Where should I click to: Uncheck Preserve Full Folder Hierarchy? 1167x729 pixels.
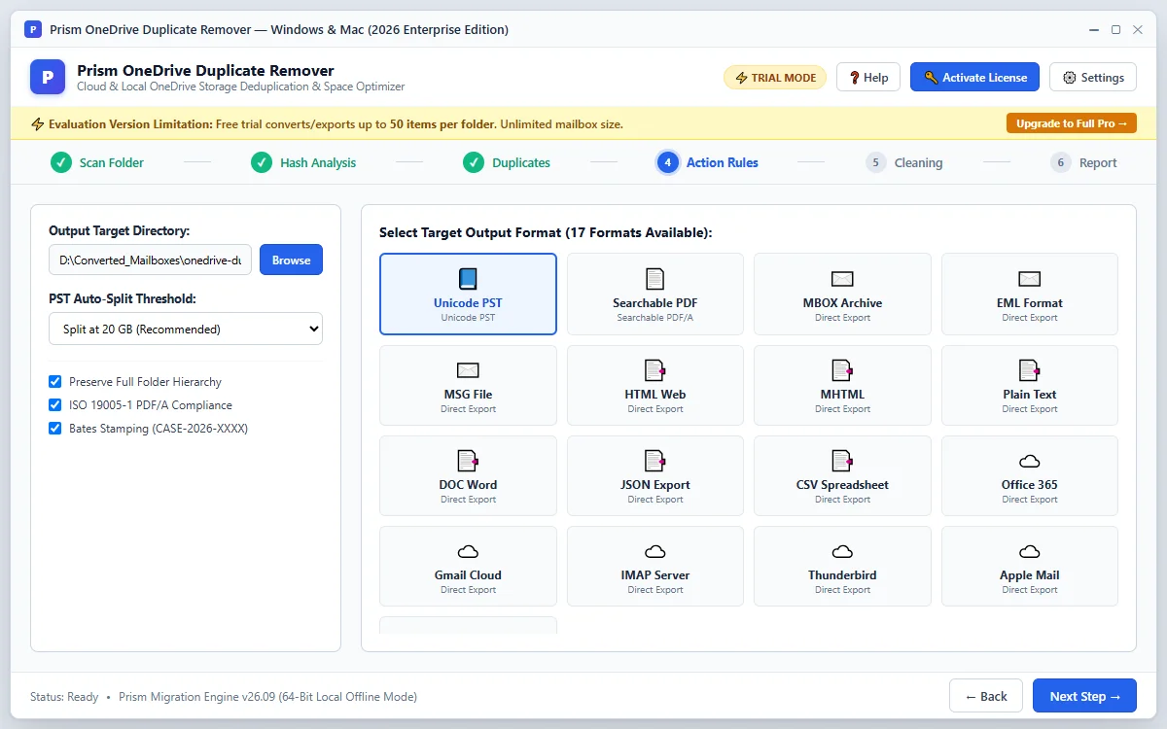[x=55, y=382]
